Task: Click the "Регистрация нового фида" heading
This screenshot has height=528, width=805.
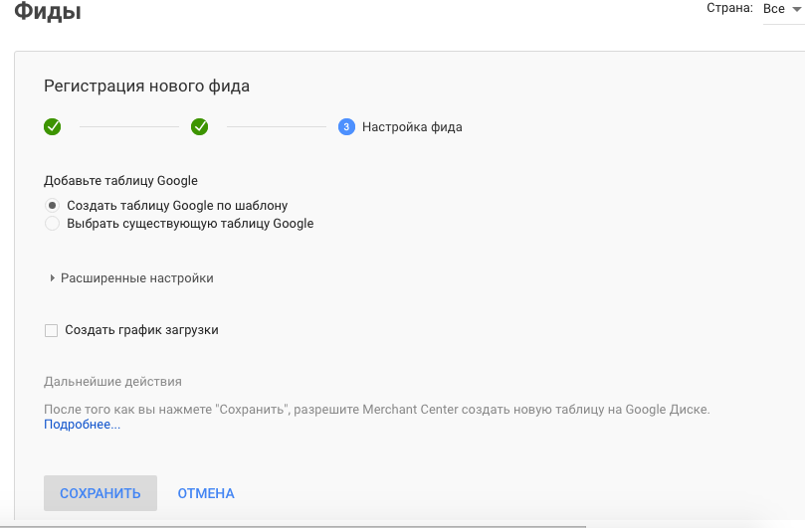Action: click(x=147, y=86)
